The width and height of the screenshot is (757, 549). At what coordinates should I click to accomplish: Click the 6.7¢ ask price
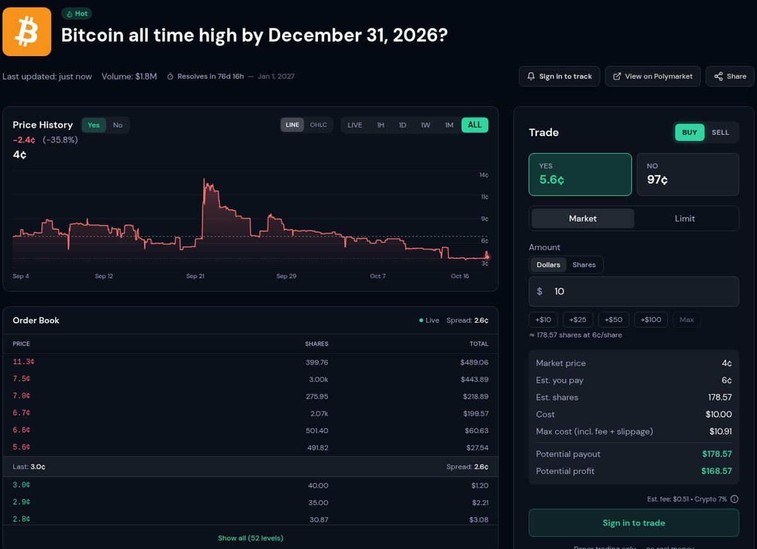click(x=21, y=413)
